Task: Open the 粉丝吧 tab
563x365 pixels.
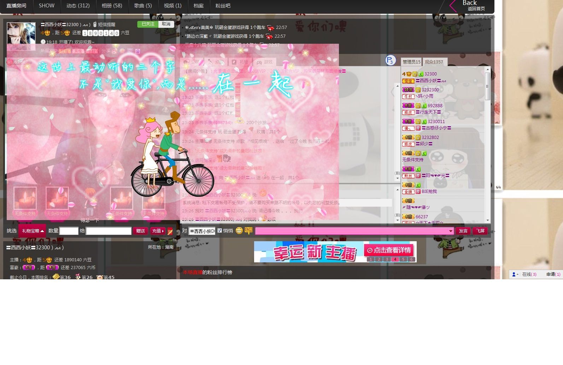Action: point(223,6)
